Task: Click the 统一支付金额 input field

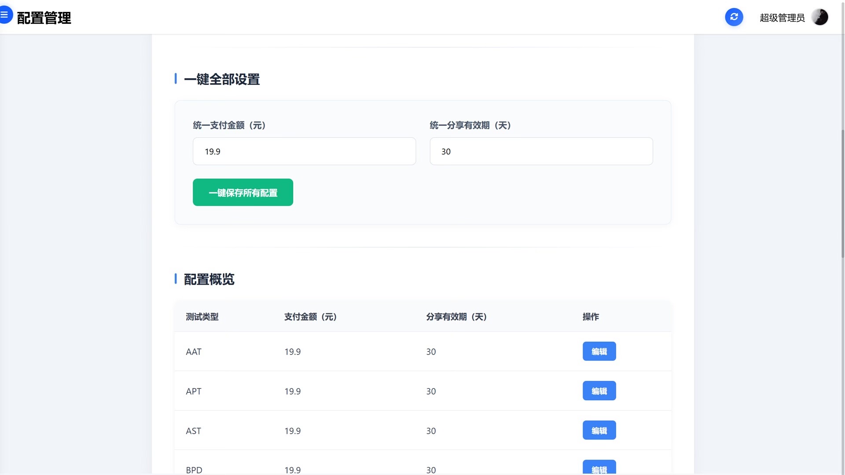Action: click(304, 151)
